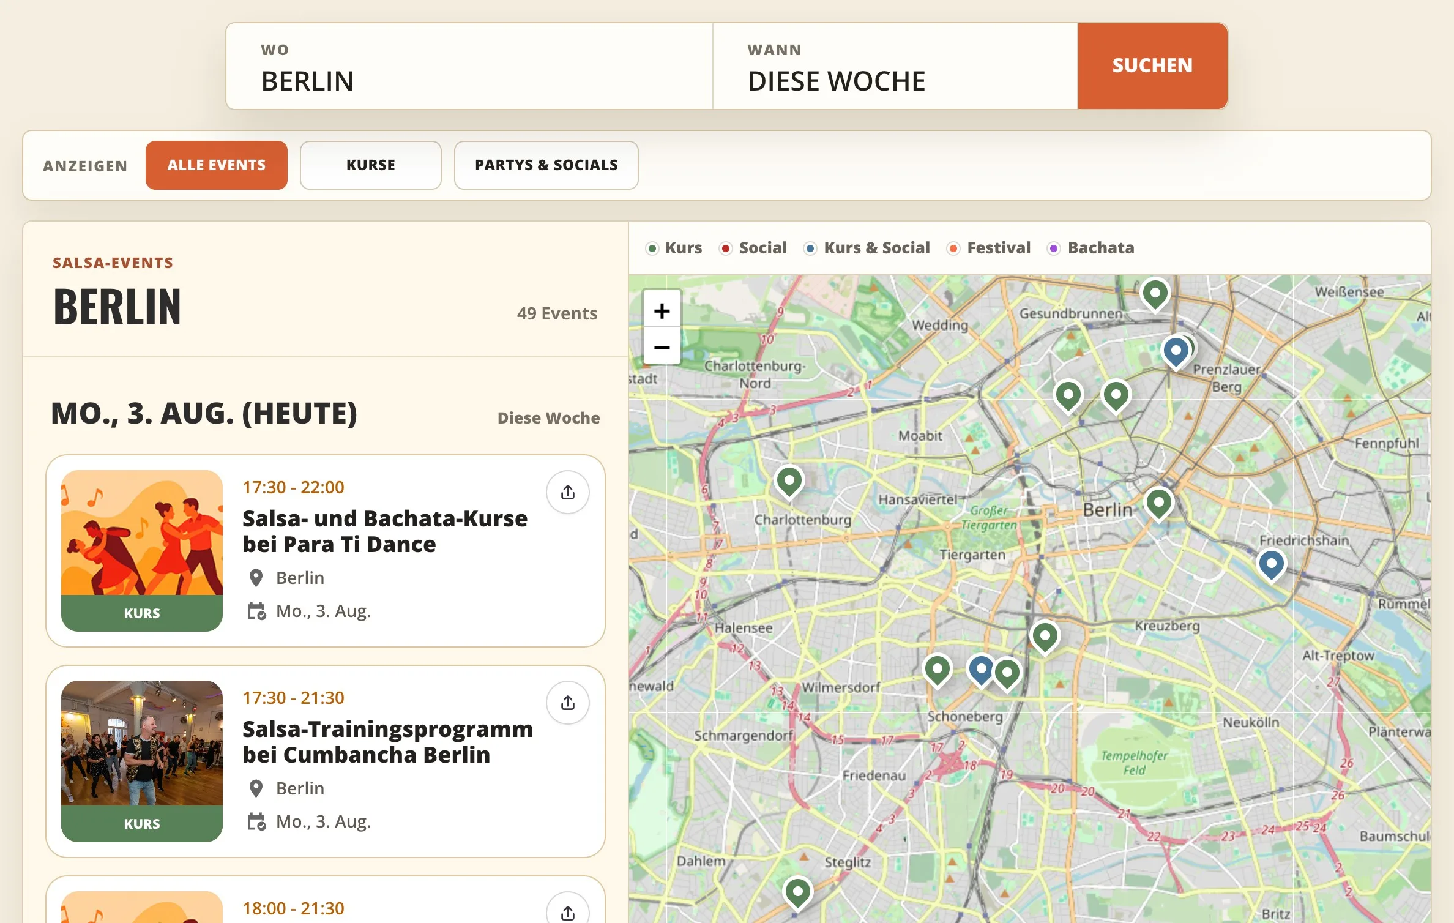Click the 17:30 - 21:30 time
The width and height of the screenshot is (1454, 923).
(x=293, y=698)
